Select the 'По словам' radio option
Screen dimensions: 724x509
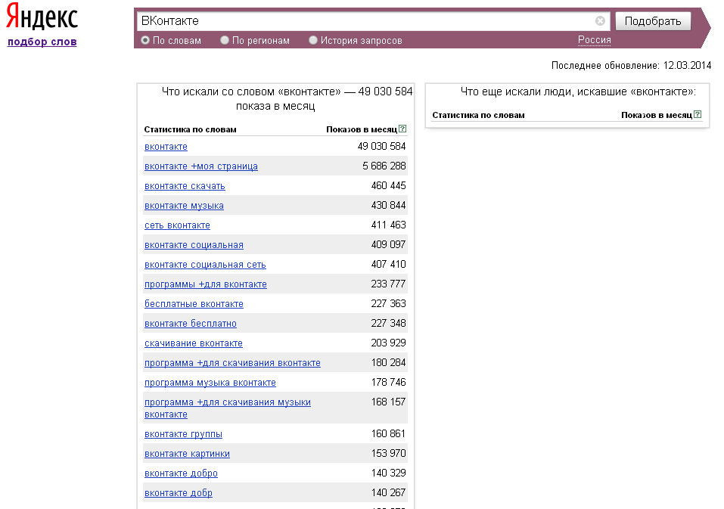coord(145,40)
